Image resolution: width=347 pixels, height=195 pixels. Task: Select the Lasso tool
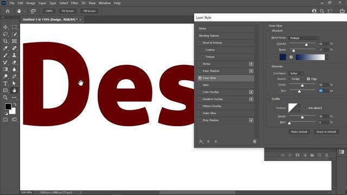click(5, 34)
